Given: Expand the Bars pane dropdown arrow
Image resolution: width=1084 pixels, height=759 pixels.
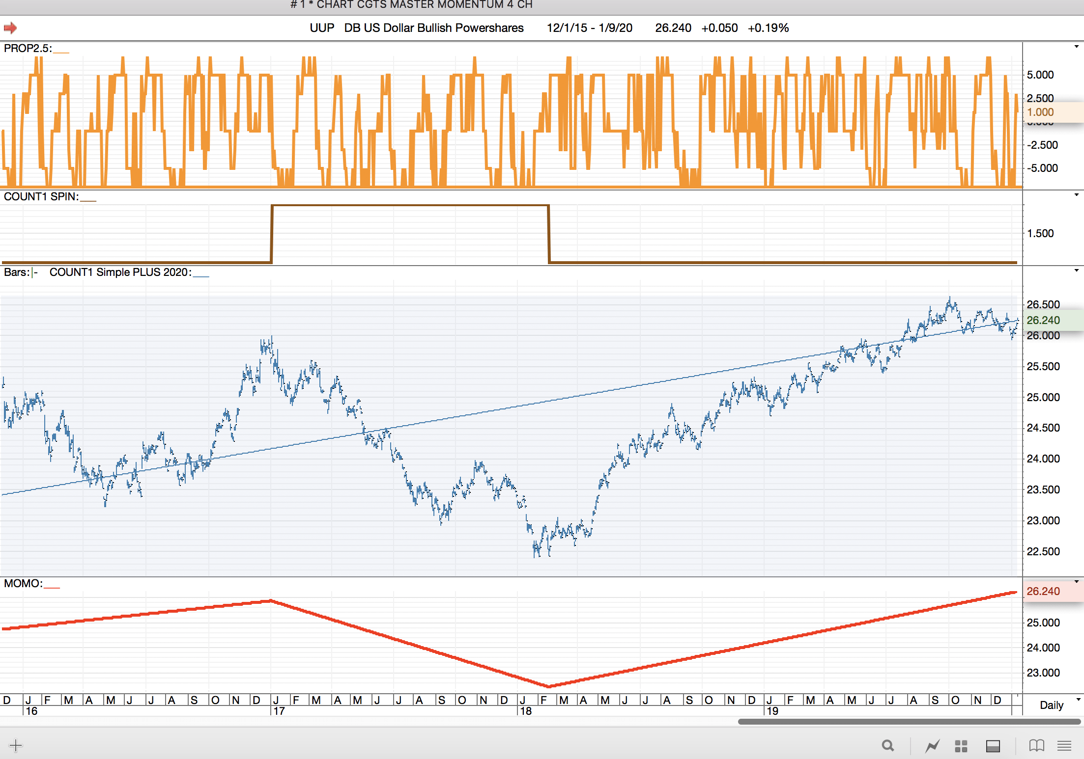Looking at the screenshot, I should pos(1076,271).
